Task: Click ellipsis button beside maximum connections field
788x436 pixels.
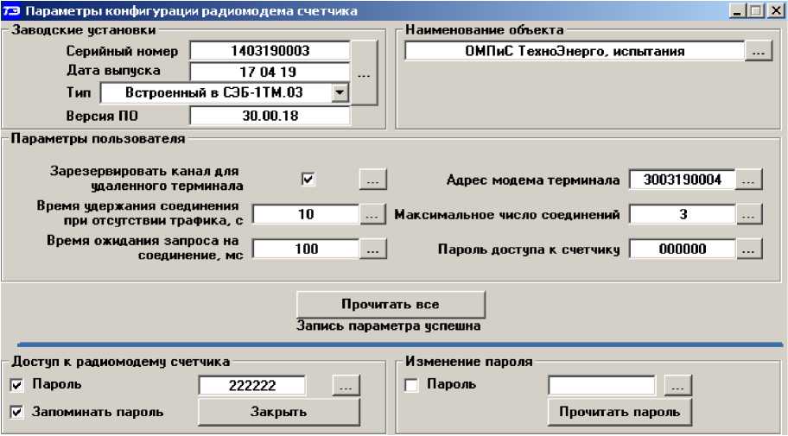Action: point(750,214)
